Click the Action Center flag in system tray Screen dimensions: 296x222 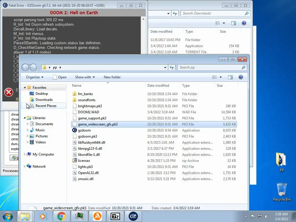[x=253, y=217]
